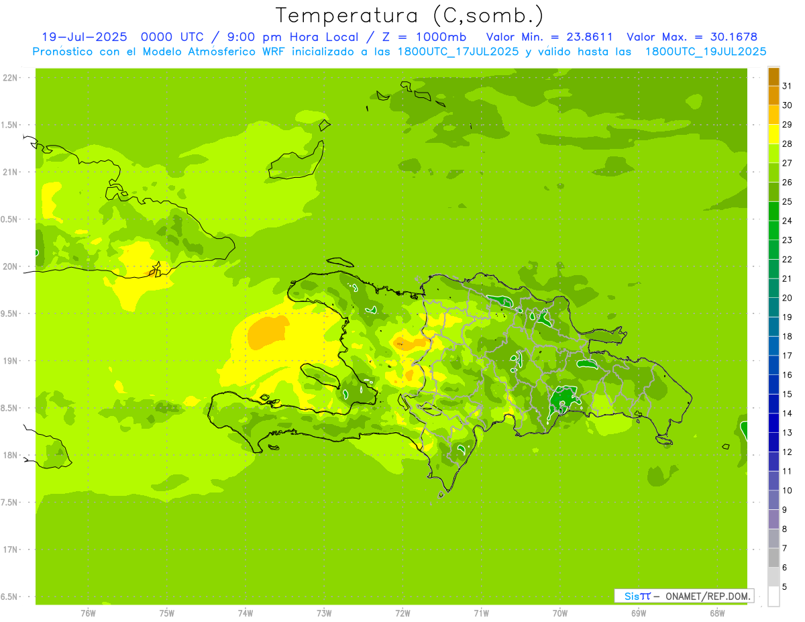Click the legend value label '20'
Screen dimensions: 805x622
pyautogui.click(x=788, y=298)
